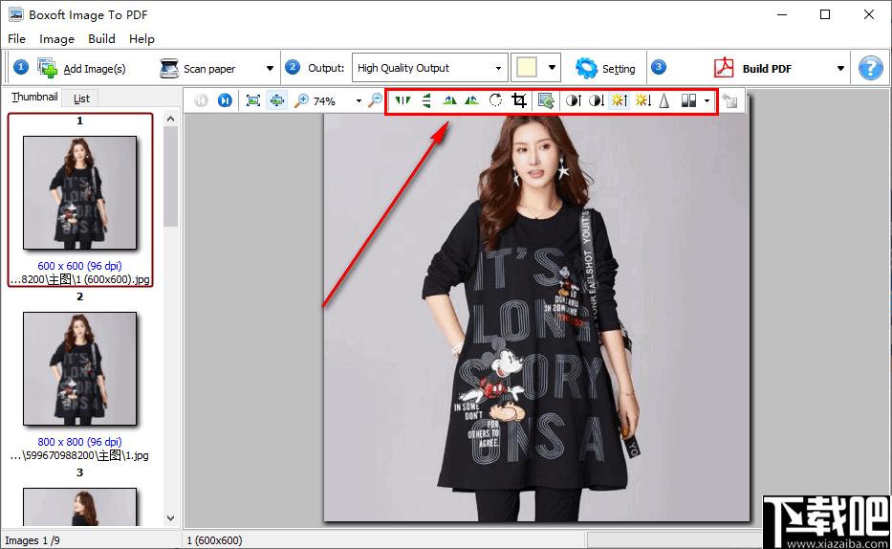Open the File menu
Screen dimensions: 892x549
pos(16,38)
